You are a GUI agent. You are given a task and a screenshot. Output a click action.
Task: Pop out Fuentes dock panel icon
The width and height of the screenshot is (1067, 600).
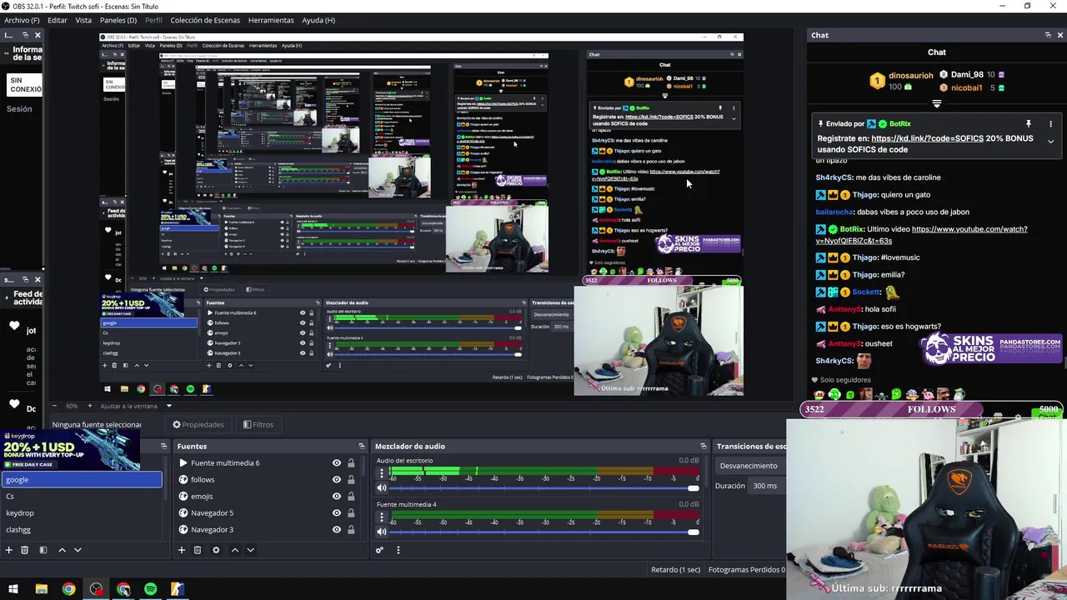pos(361,446)
